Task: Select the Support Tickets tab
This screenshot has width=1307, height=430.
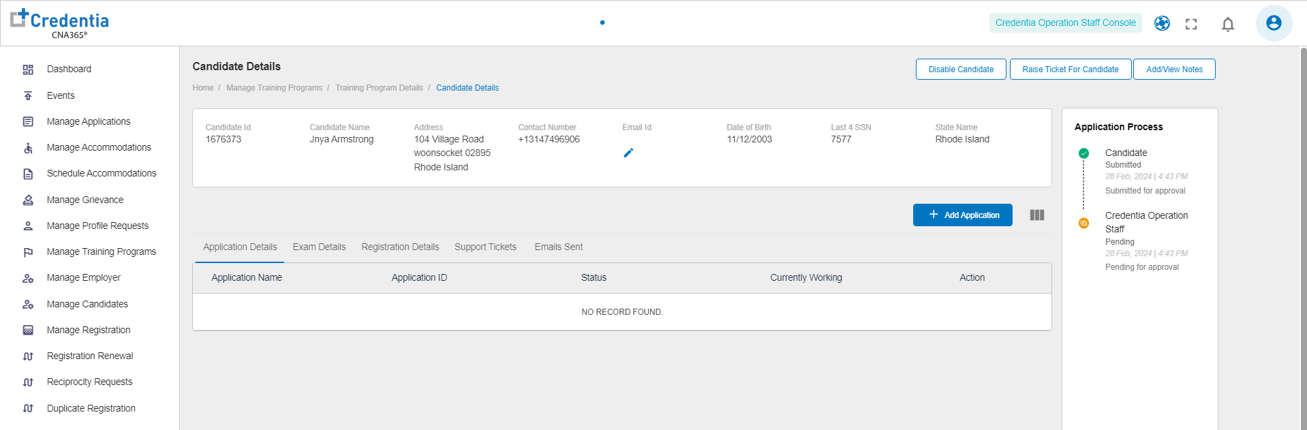Action: click(485, 247)
